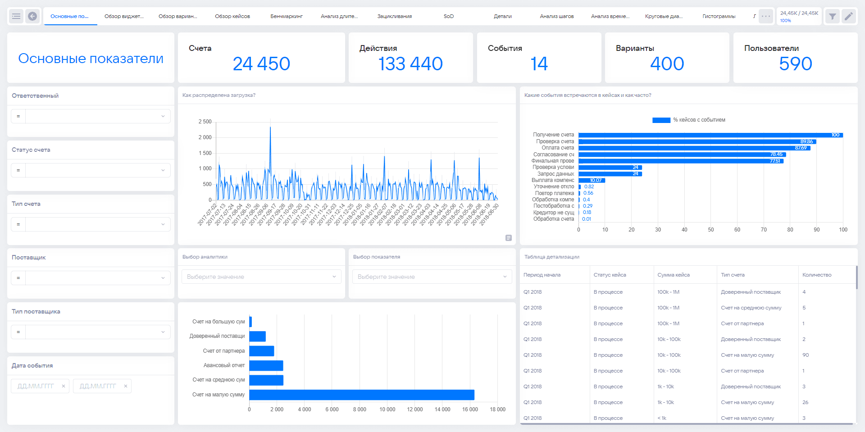
Task: Open the hamburger menu in the top bar
Action: click(16, 16)
